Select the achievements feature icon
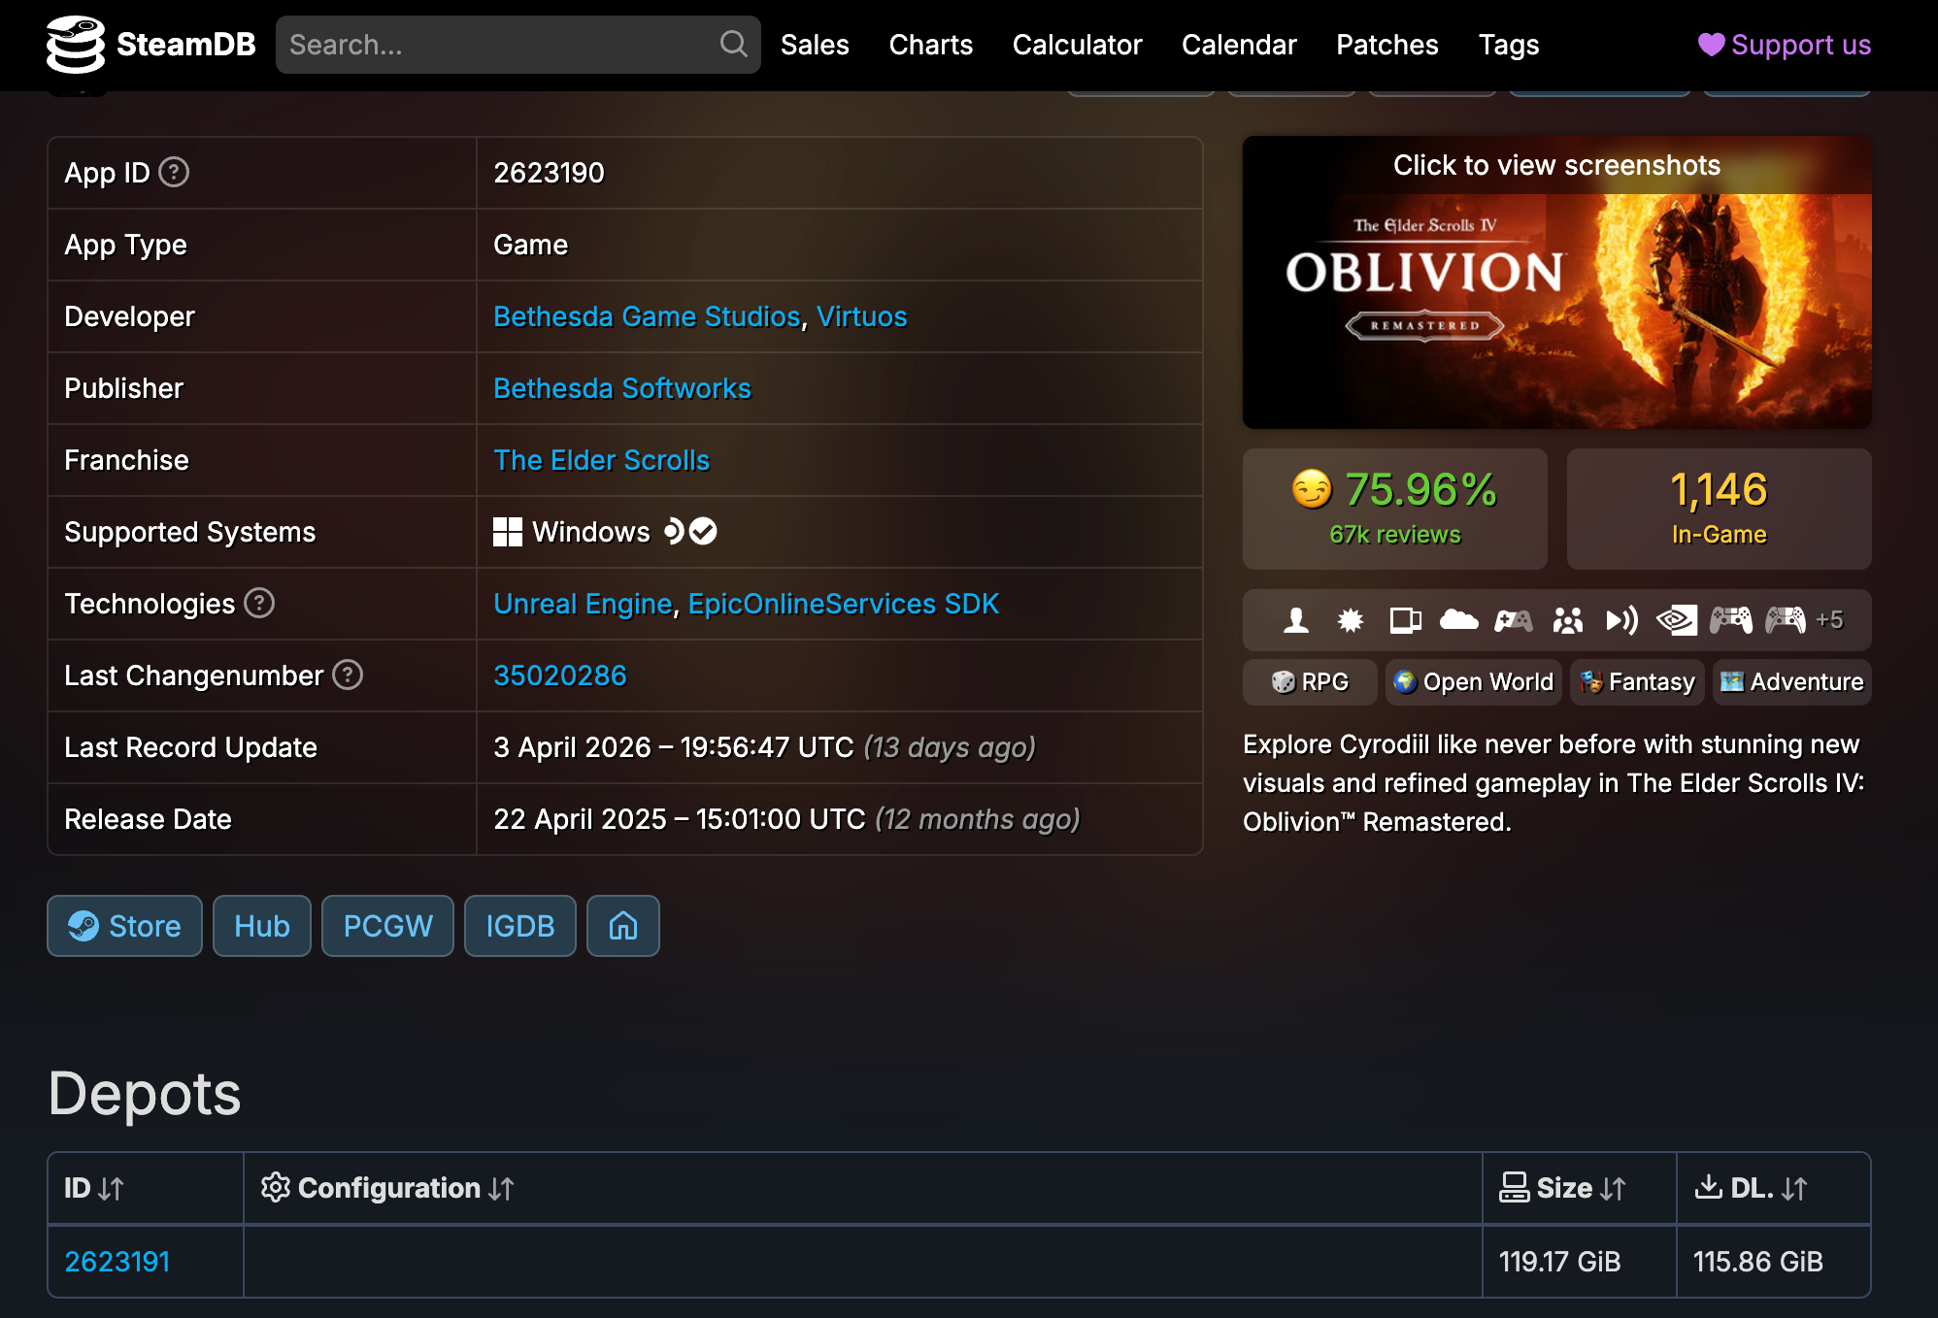The height and width of the screenshot is (1318, 1938). (1352, 620)
